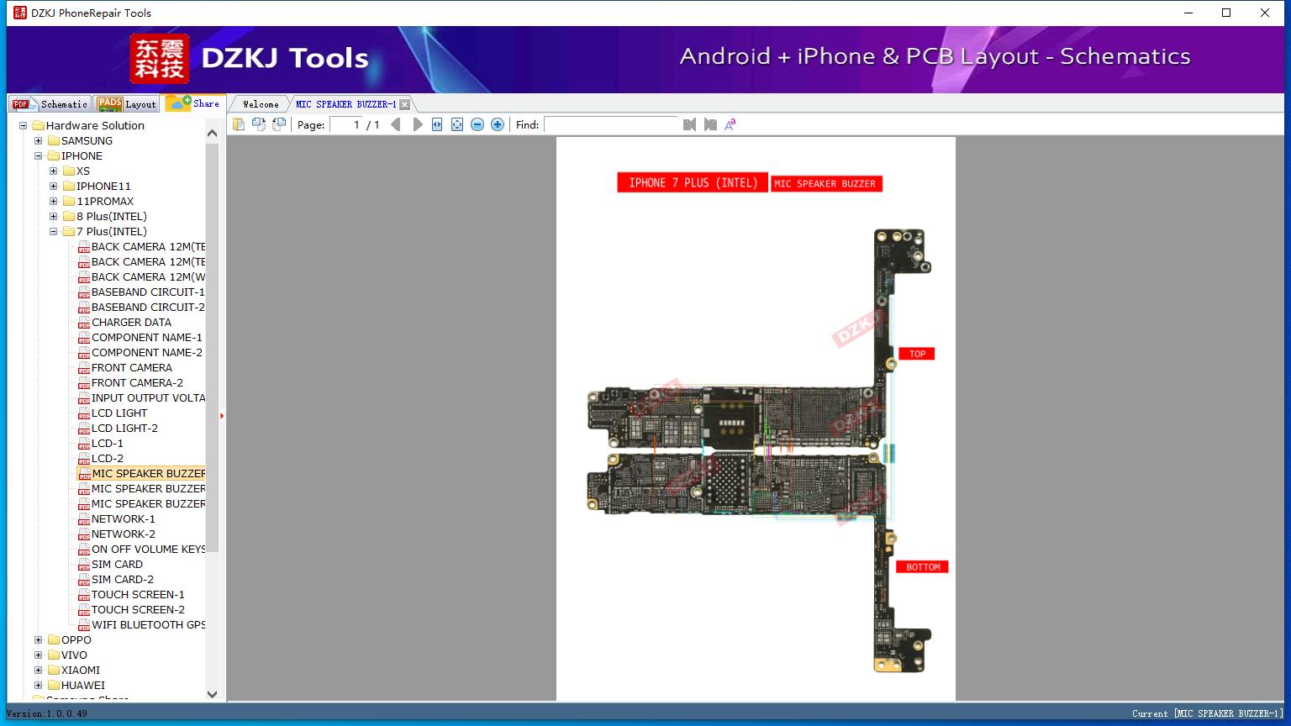Image resolution: width=1291 pixels, height=726 pixels.
Task: Click inside the Find text field
Action: coord(611,124)
